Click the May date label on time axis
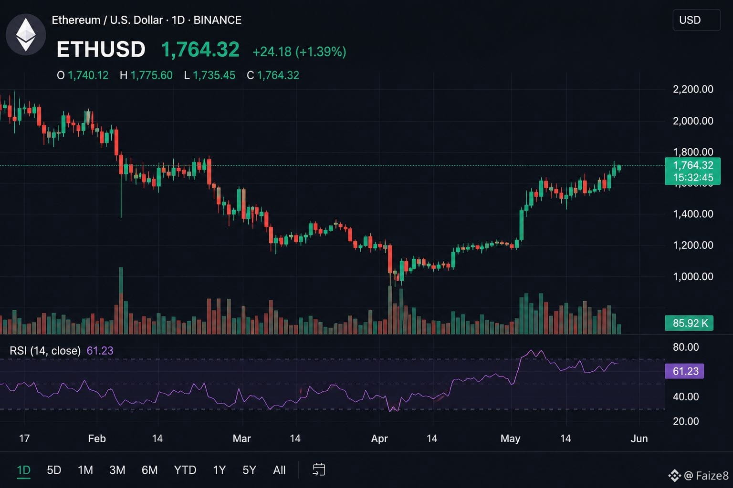The image size is (733, 488). pos(510,438)
